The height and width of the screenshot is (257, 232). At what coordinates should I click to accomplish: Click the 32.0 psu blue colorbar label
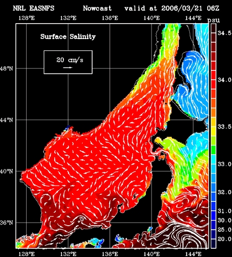pos(225,192)
